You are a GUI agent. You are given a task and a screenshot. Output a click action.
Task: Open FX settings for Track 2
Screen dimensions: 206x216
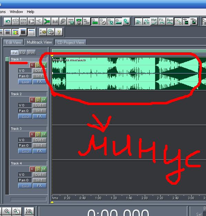pos(40,116)
